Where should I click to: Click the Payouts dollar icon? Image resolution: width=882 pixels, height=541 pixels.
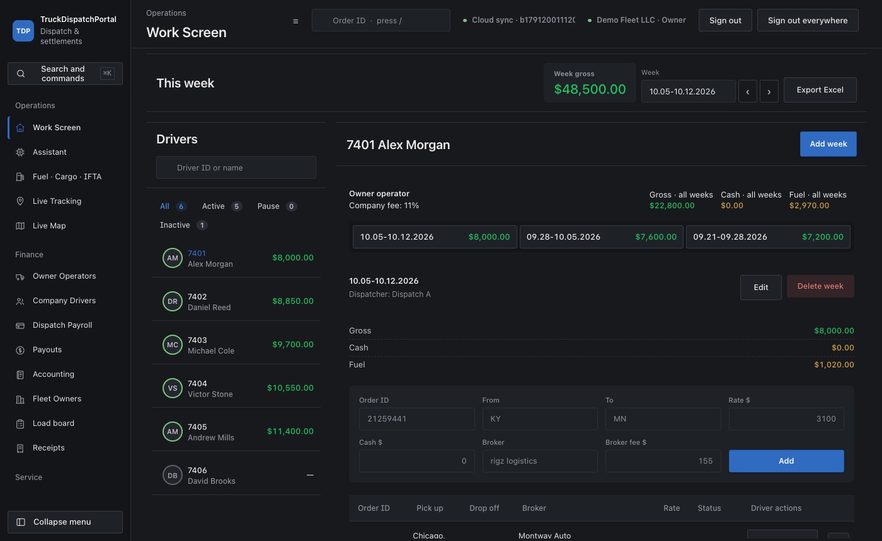[20, 350]
